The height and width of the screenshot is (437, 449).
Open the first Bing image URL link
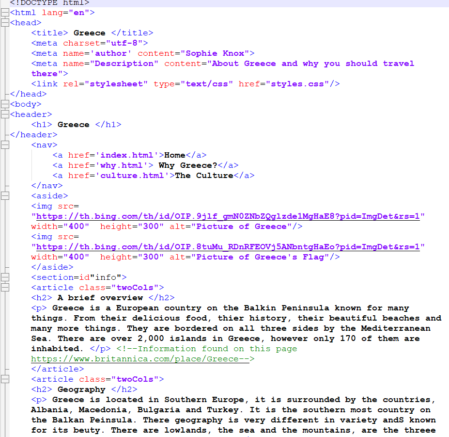point(228,216)
